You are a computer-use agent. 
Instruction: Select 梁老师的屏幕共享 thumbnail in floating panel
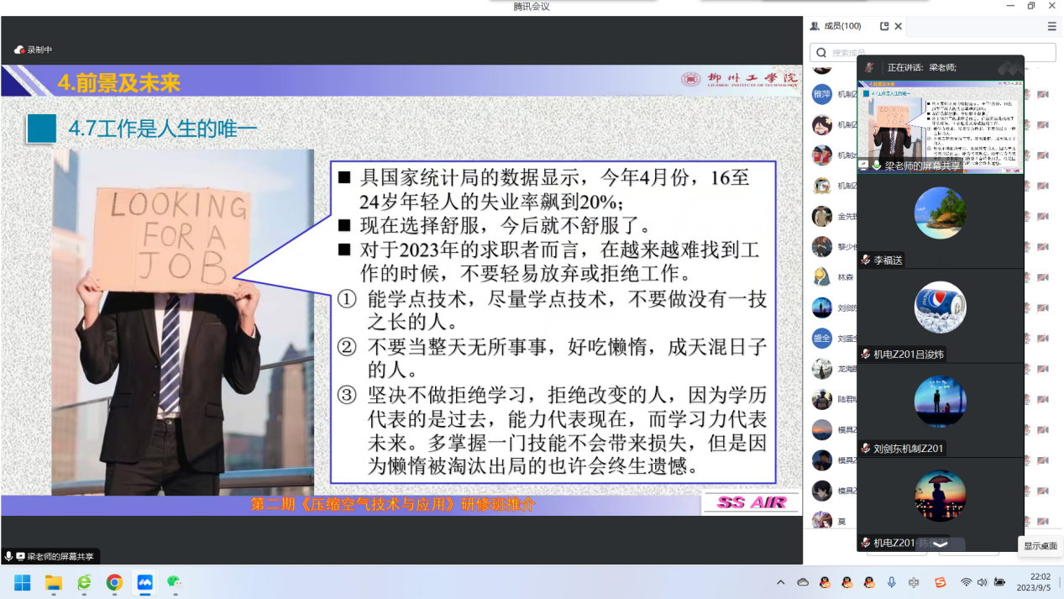pos(940,127)
